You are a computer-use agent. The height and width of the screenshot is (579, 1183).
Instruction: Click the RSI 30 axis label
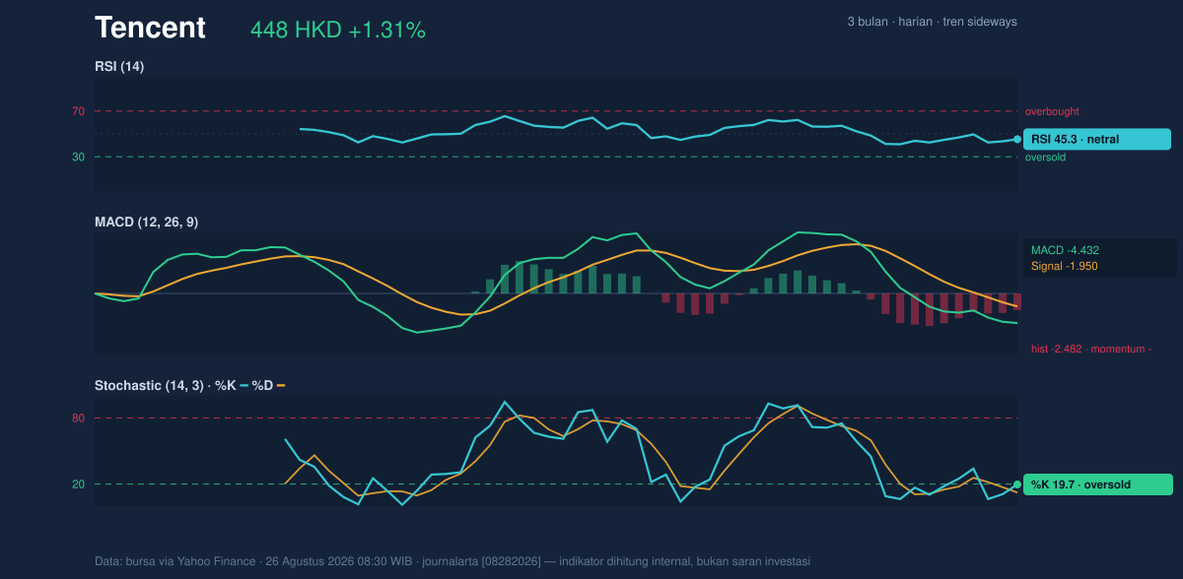point(78,157)
